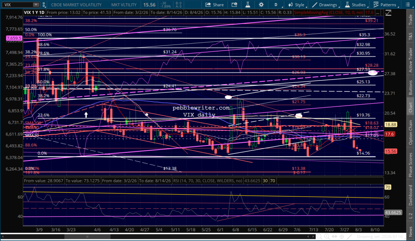The width and height of the screenshot is (415, 241).
Task: Click the Style candlestick icon
Action: tap(291, 5)
